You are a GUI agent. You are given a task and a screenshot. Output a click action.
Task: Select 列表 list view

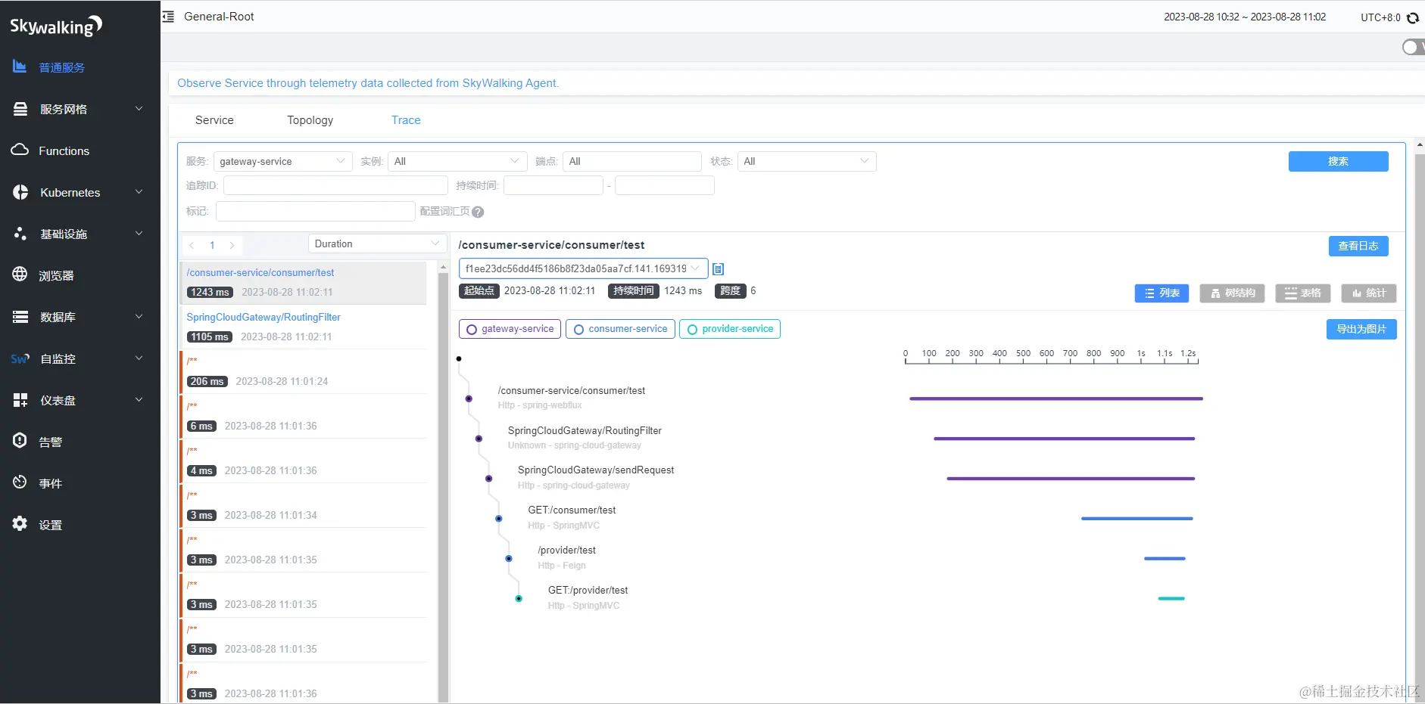point(1162,293)
